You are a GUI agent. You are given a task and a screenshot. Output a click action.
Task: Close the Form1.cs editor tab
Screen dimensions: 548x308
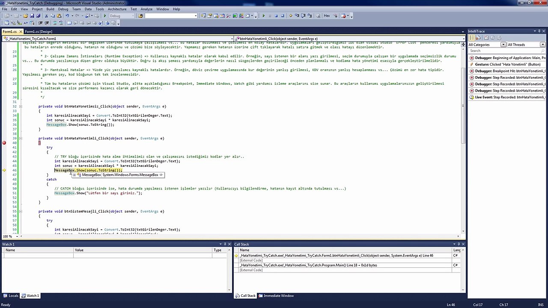(21, 32)
